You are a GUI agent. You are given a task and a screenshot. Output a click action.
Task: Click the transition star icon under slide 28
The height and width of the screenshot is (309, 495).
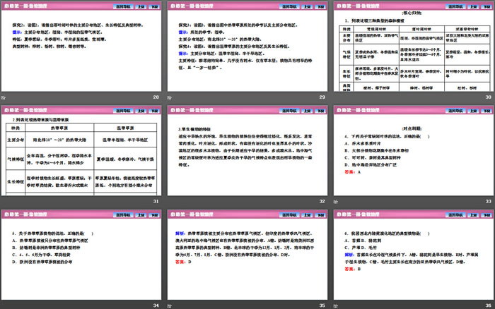click(x=4, y=96)
